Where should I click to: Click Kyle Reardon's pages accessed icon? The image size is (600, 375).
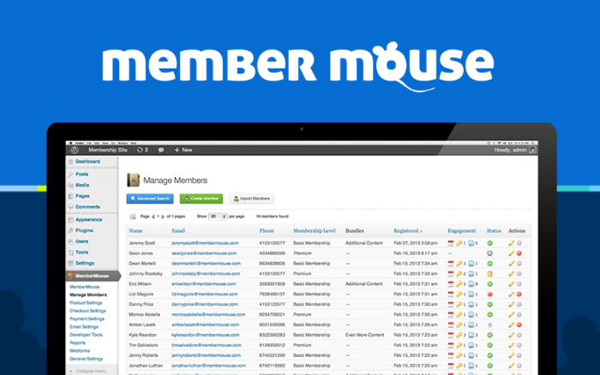471,335
